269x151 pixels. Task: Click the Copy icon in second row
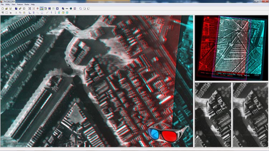pyautogui.click(x=20, y=13)
